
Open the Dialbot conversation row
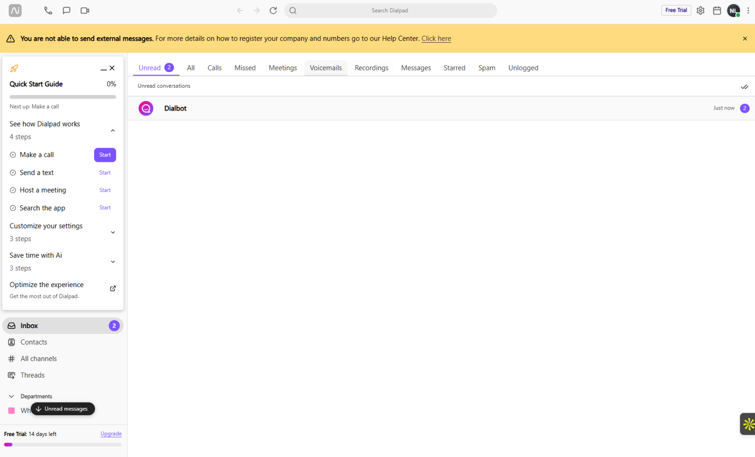(441, 108)
